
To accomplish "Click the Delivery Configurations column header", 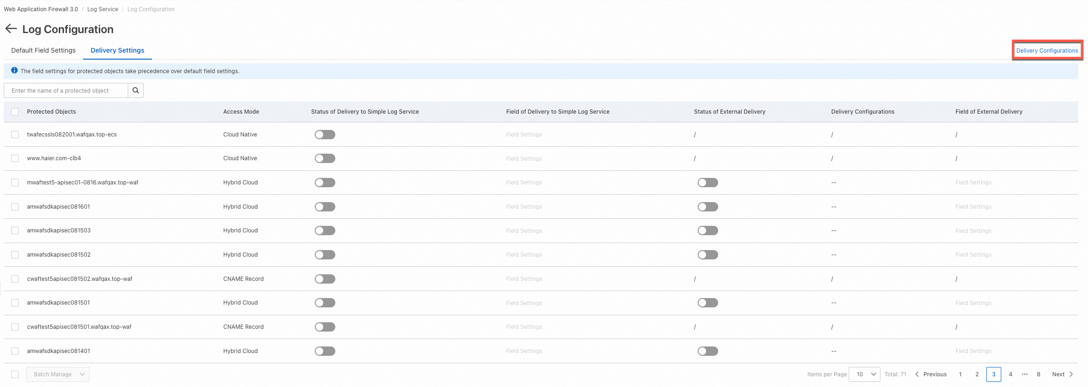I will tap(863, 112).
